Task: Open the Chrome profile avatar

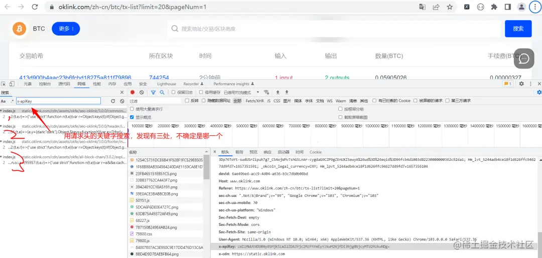Action: (x=521, y=7)
